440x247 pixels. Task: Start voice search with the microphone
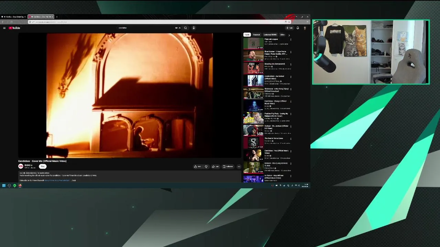[x=194, y=28]
